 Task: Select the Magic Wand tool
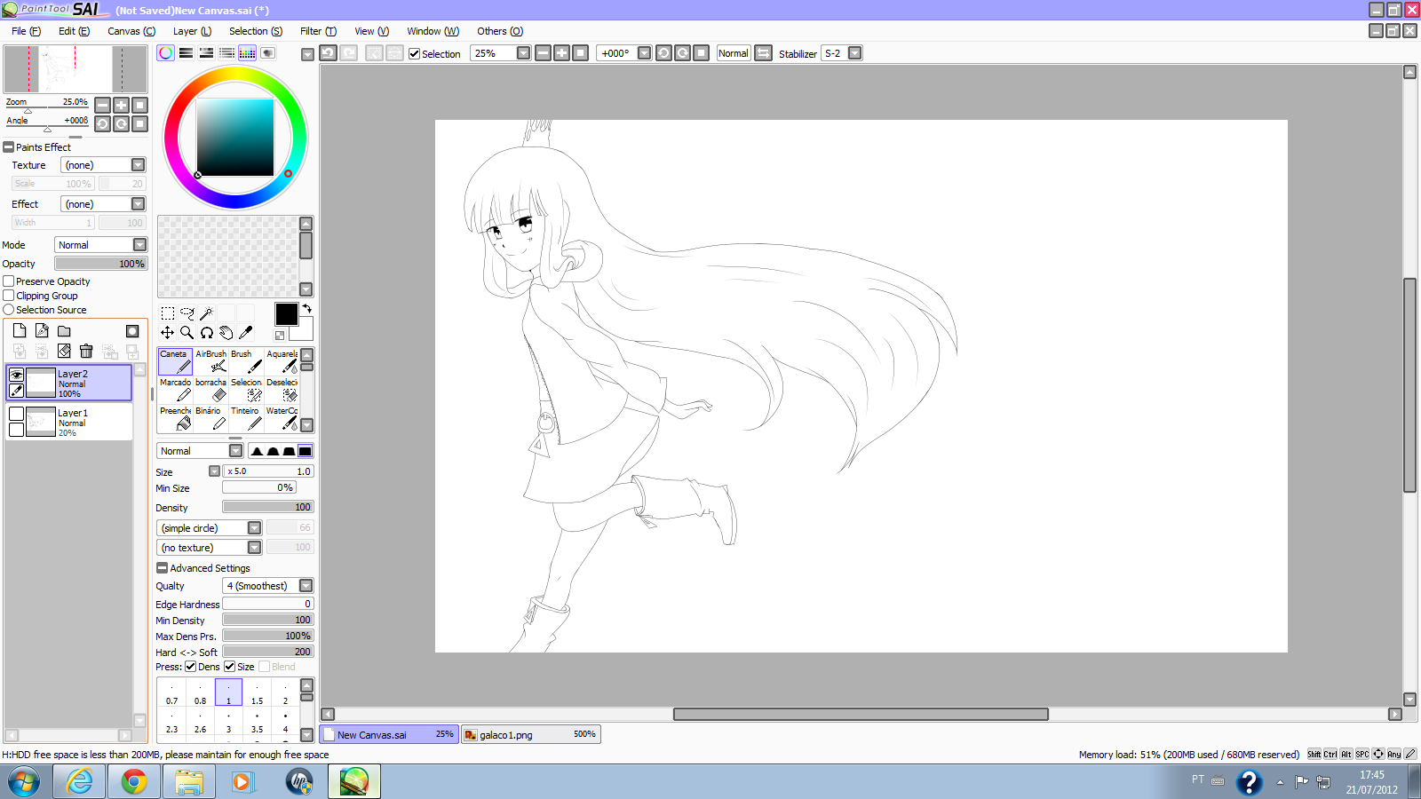tap(206, 313)
